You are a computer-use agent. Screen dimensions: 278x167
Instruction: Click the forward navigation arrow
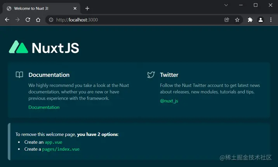point(17,20)
